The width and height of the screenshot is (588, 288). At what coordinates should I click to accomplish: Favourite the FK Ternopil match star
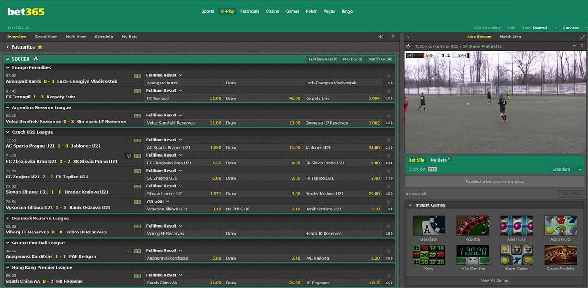(388, 91)
